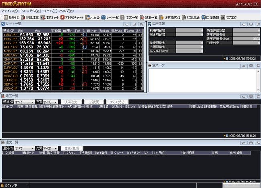Image resolution: width=261 pixels, height=188 pixels.
Task: Click the 変更/取消 modify/cancel button
Action: [72, 148]
